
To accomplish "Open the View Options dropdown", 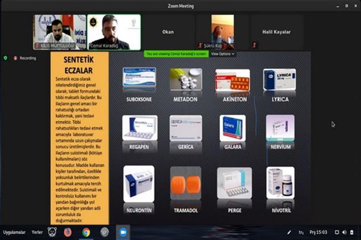I will 223,54.
